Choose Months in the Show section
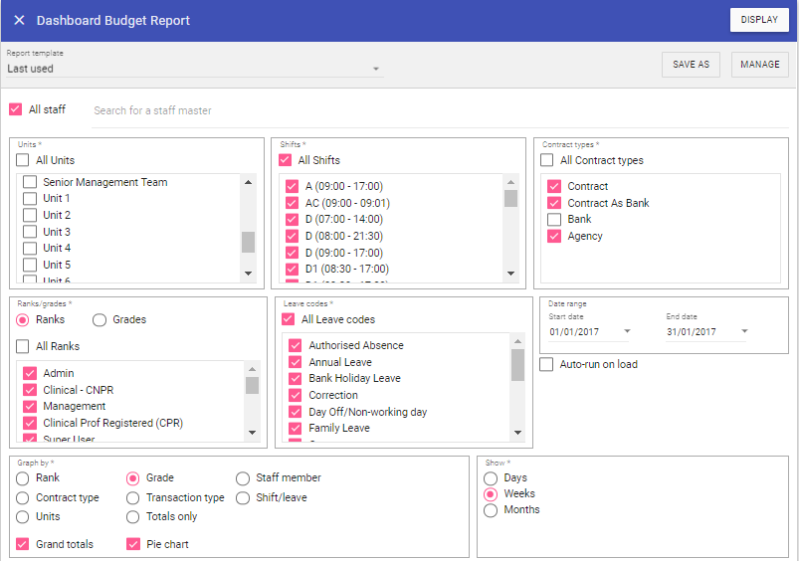This screenshot has width=799, height=561. click(490, 510)
